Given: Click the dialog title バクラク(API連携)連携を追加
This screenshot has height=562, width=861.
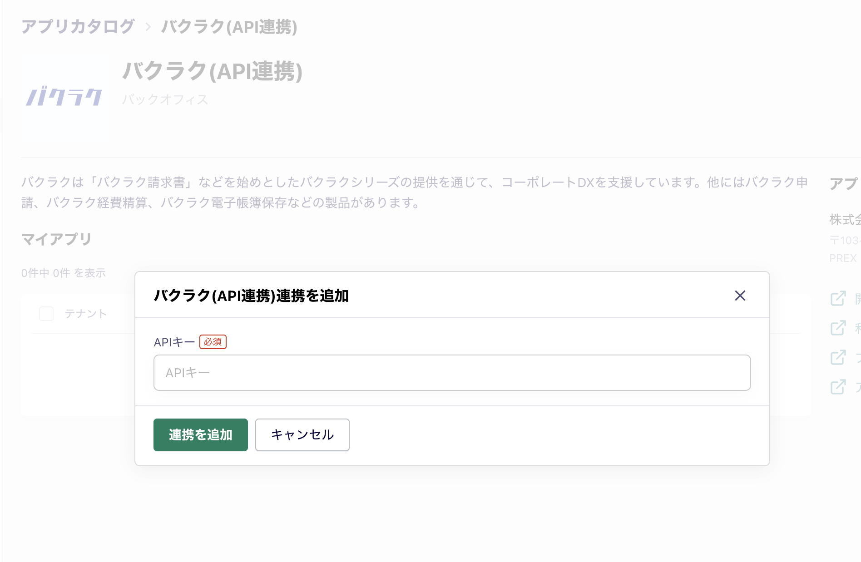Looking at the screenshot, I should coord(252,295).
